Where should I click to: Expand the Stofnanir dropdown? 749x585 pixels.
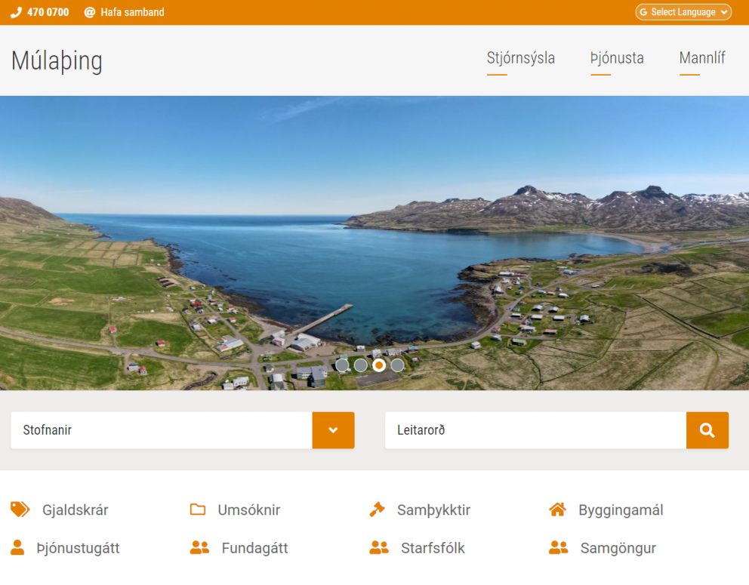[x=161, y=430]
